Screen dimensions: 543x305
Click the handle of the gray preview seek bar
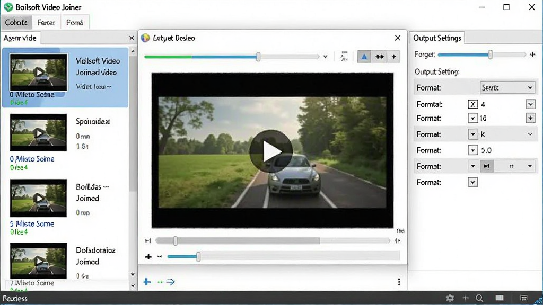click(176, 241)
